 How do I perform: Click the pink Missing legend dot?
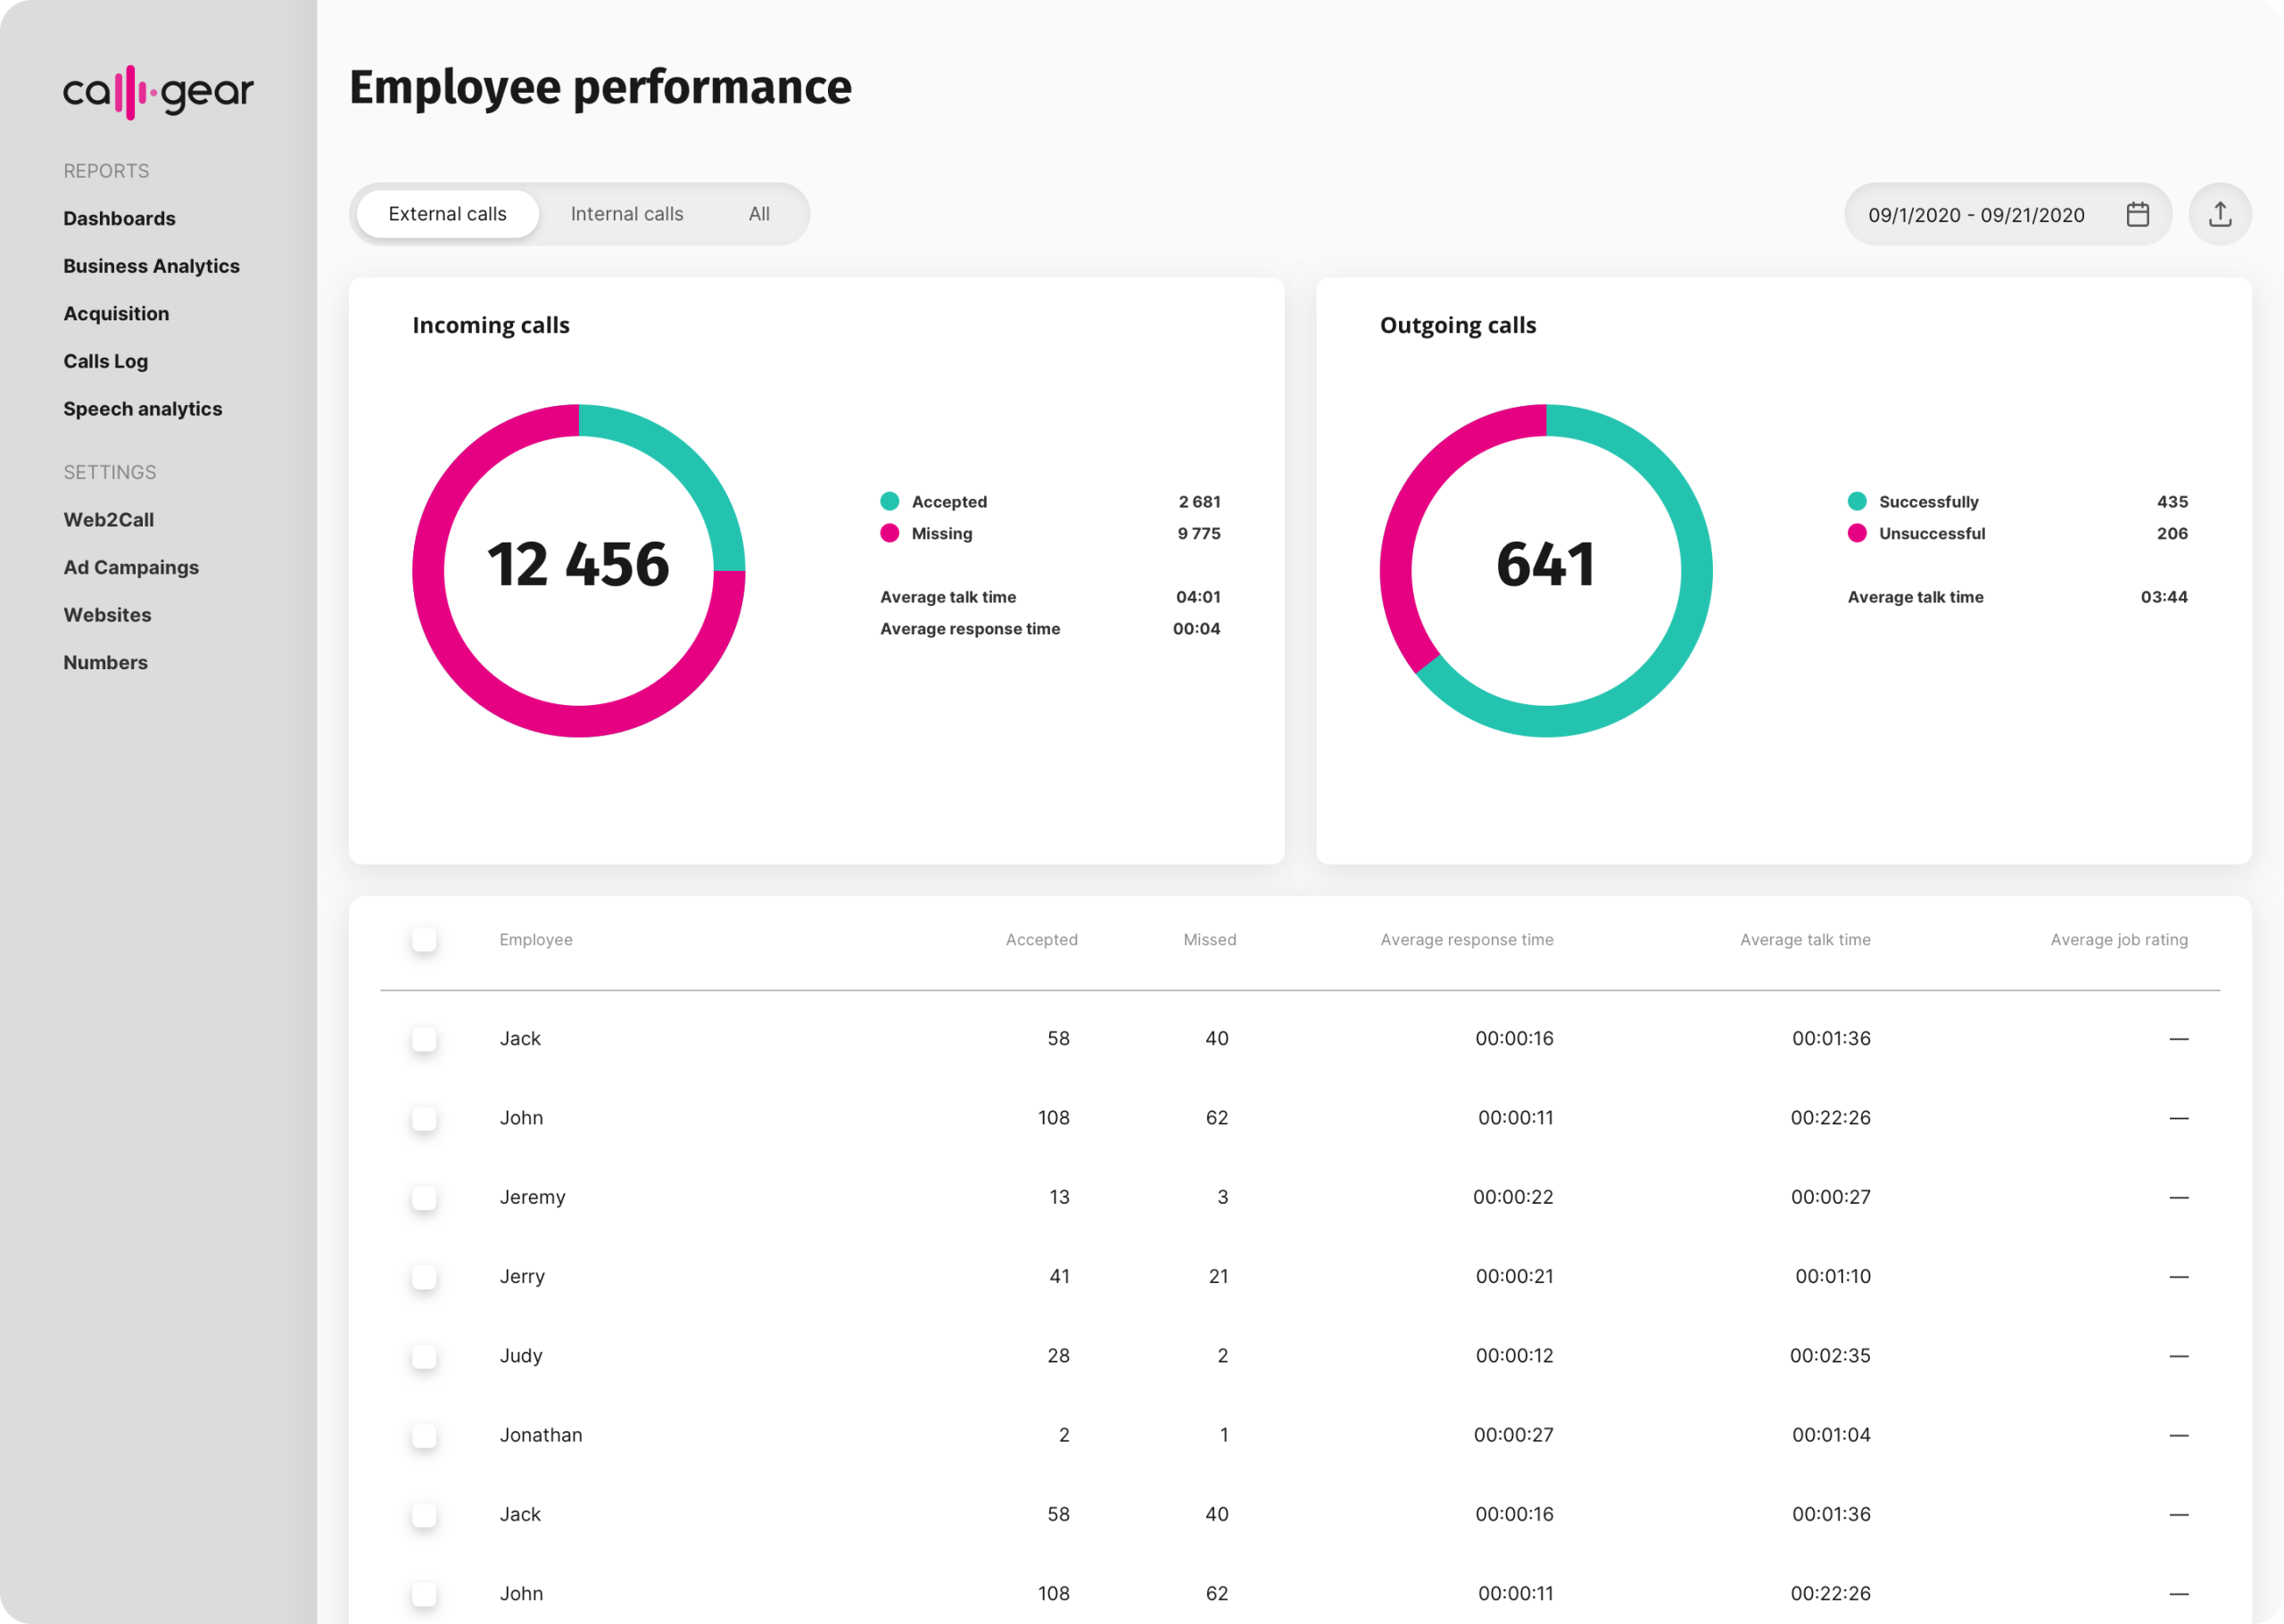(890, 533)
